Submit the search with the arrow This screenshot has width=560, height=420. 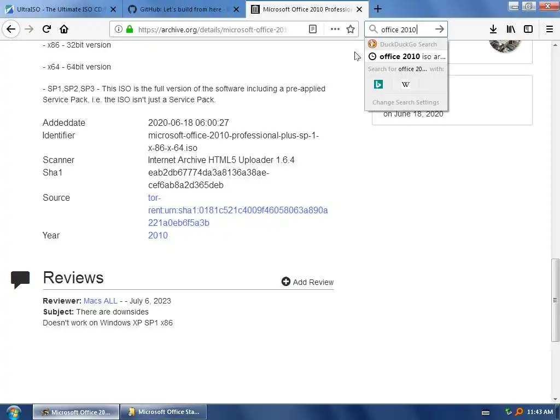click(440, 30)
